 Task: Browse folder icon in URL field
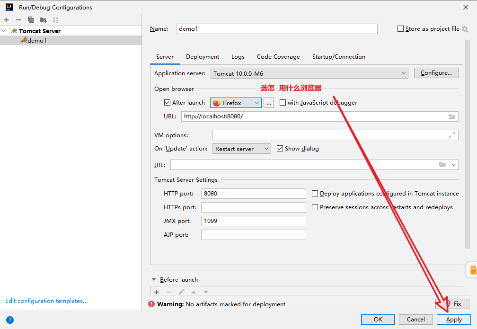tap(452, 116)
